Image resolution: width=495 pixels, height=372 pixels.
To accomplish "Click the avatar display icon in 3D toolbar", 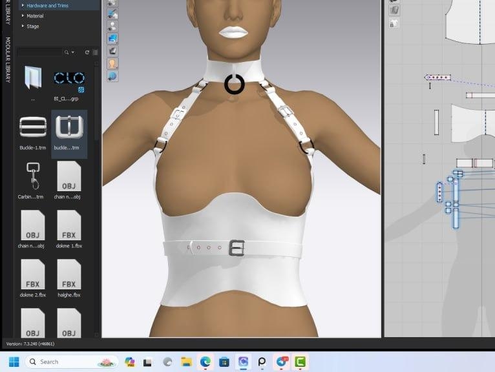I will coord(112,63).
